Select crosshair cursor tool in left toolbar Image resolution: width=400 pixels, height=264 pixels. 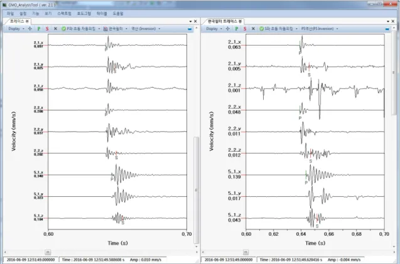coord(30,29)
